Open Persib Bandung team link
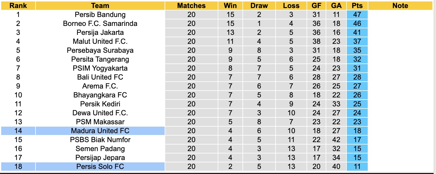Image resolution: width=436 pixels, height=174 pixels. [x=100, y=15]
